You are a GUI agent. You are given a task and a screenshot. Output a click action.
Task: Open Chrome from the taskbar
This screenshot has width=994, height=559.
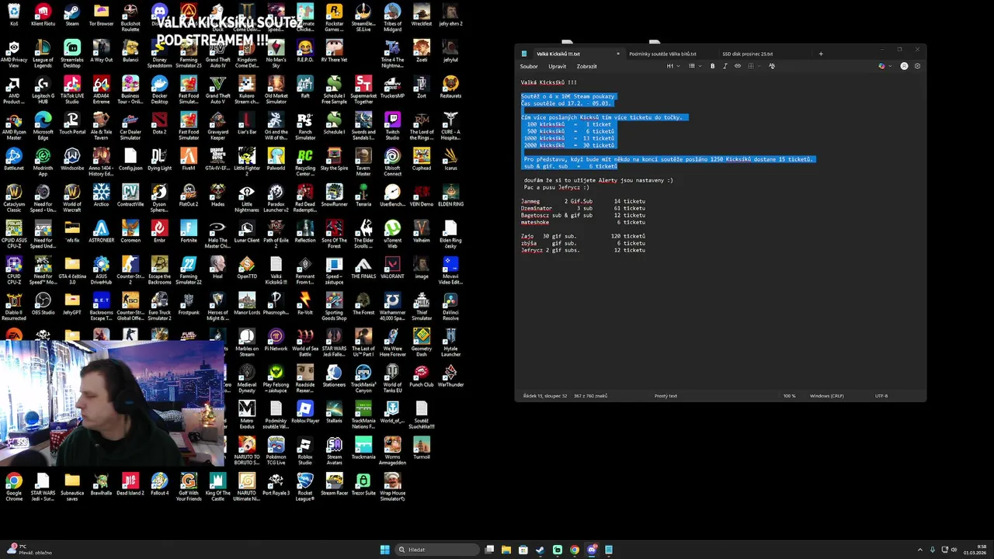[x=575, y=550]
